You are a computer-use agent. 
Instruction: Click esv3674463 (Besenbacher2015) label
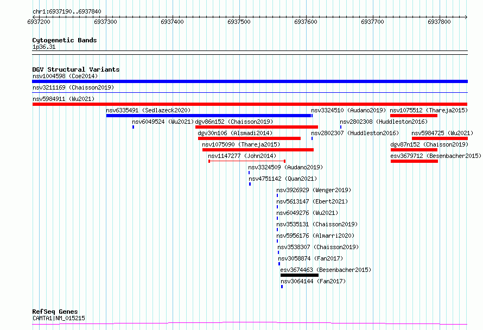326,270
